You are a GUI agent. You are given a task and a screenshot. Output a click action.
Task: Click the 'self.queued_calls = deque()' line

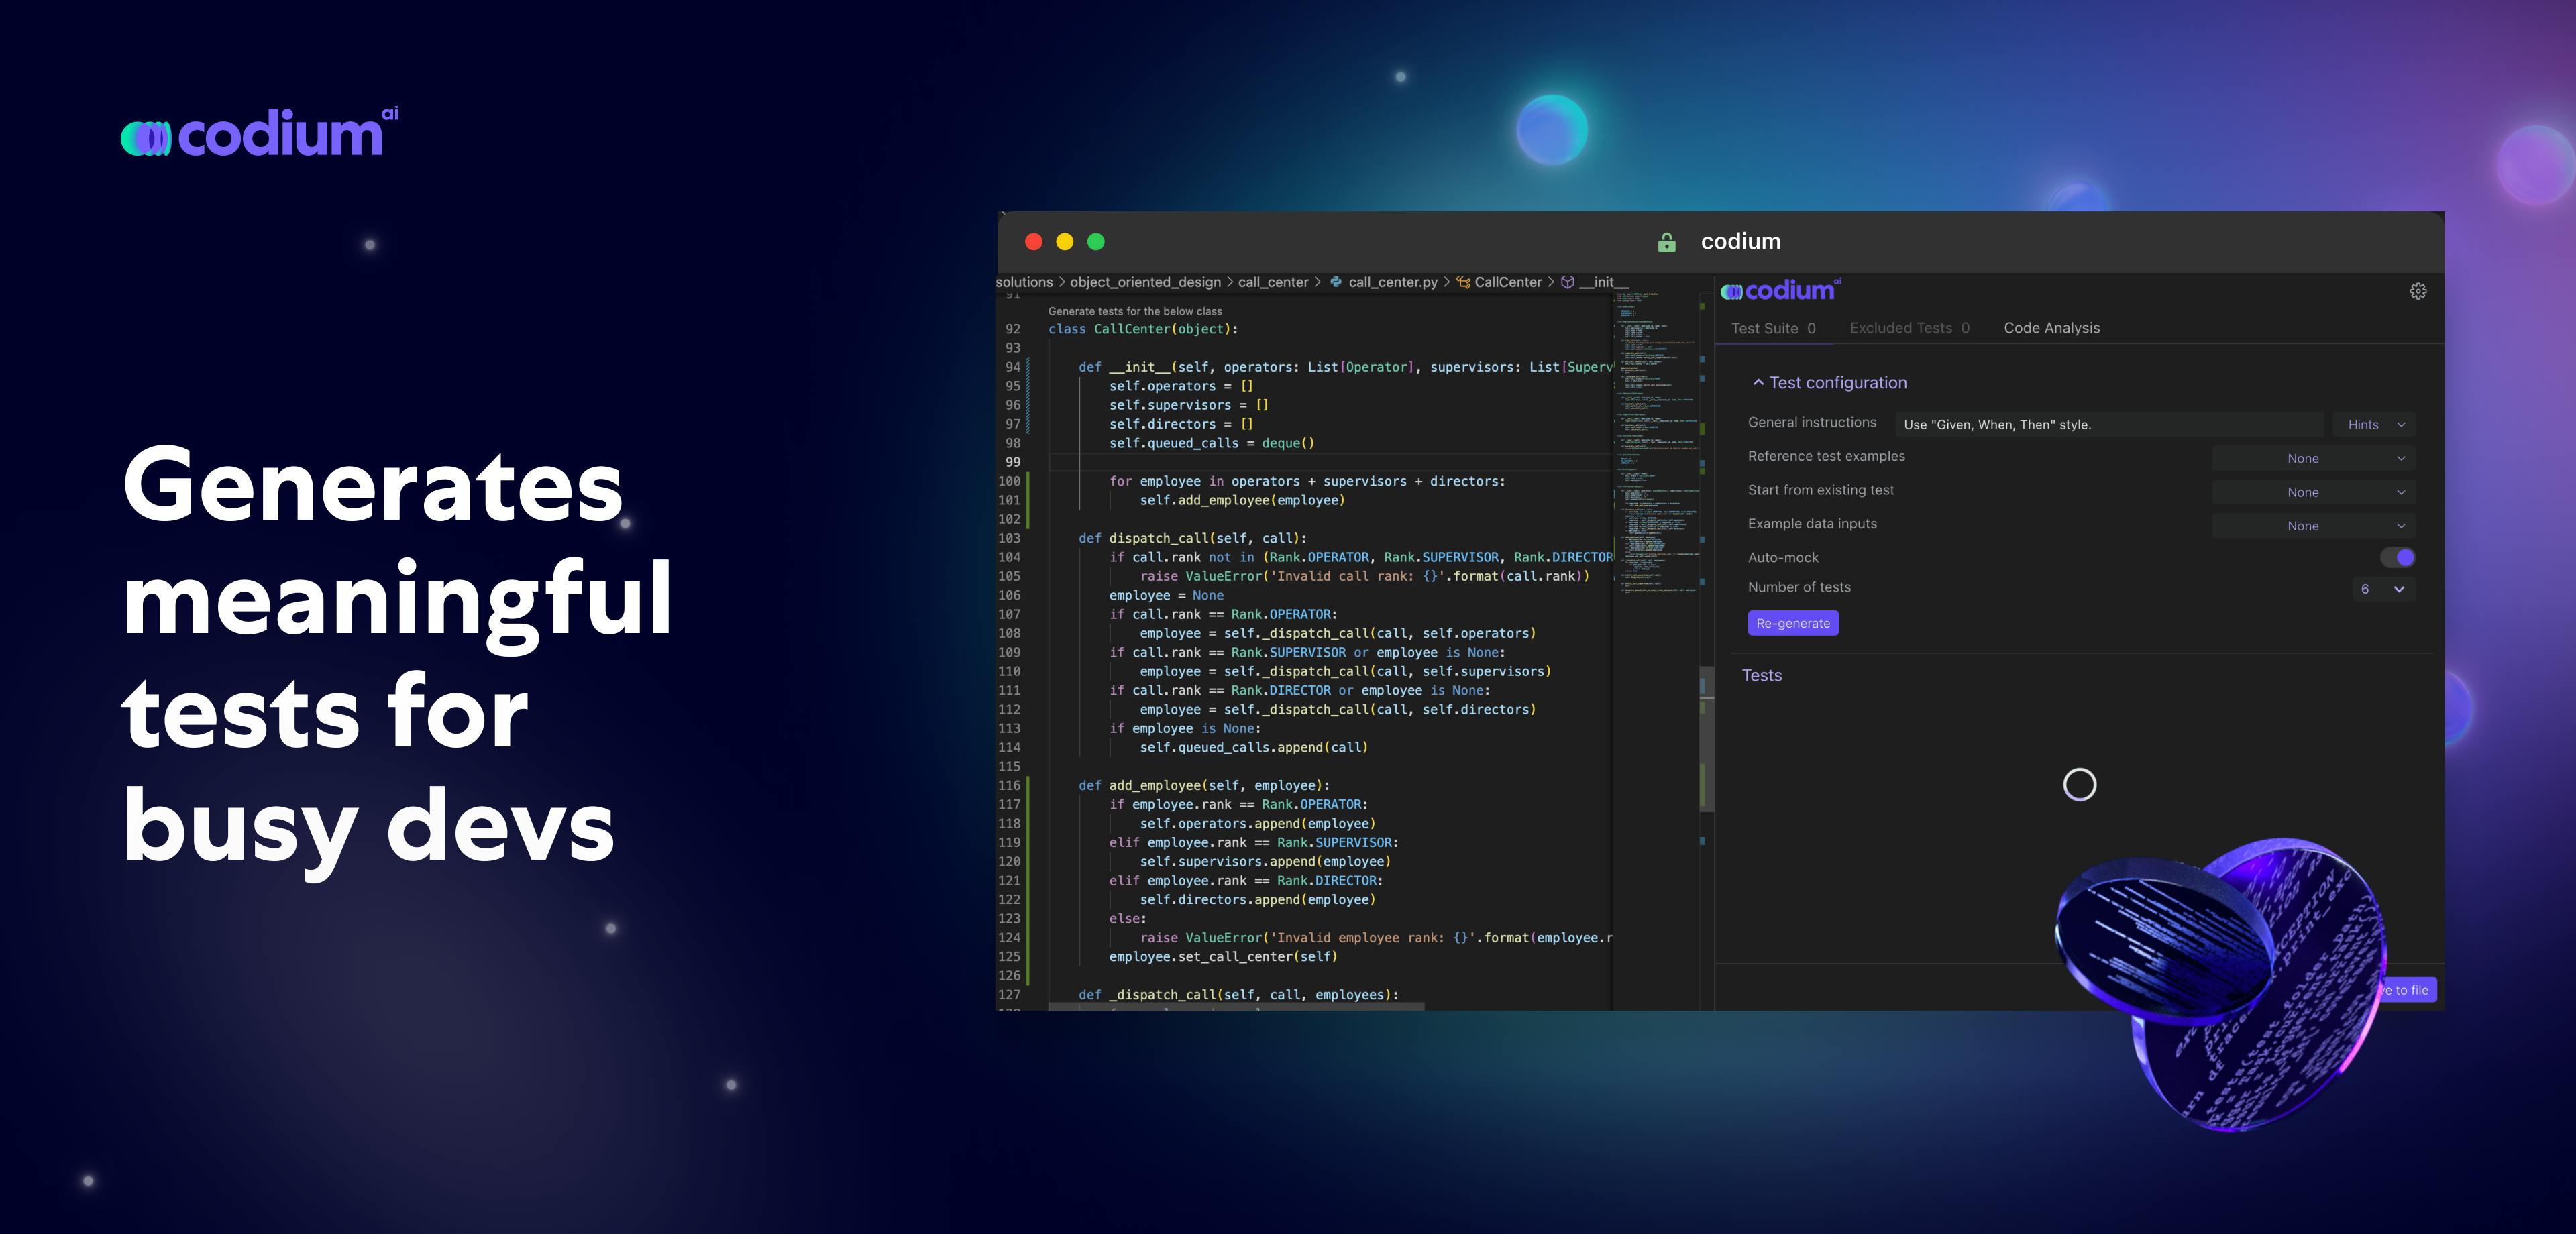(1212, 443)
